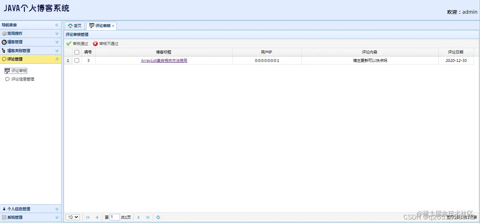This screenshot has width=480, height=224.
Task: Sort by the 编号 column header
Action: pos(88,52)
